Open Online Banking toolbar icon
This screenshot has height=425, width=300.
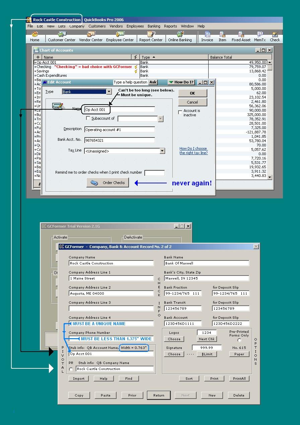(180, 37)
